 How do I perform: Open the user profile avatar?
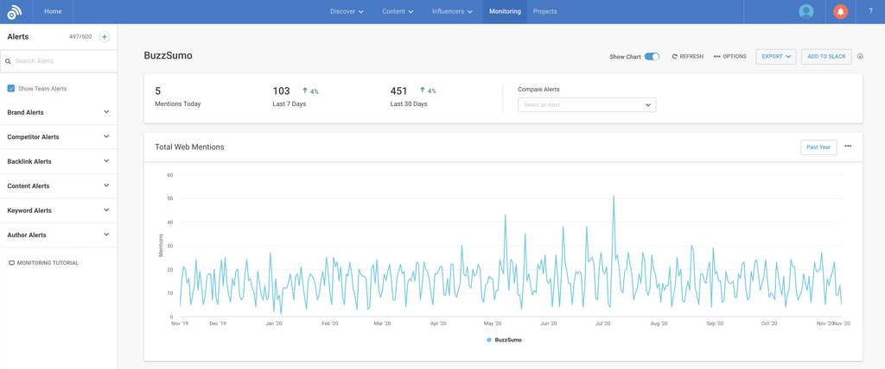[x=806, y=11]
